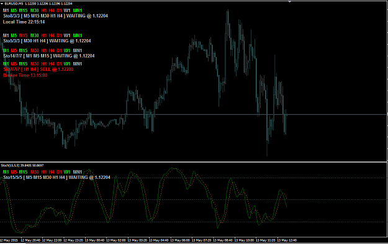Click the green M30 label above the Sto8/3/3 line
The width and height of the screenshot is (388, 244).
coord(34,11)
